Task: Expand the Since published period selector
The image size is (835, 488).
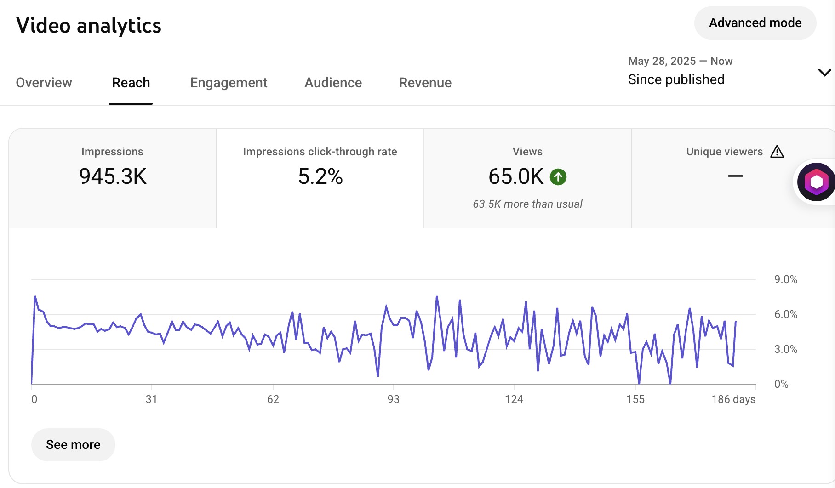Action: 676,79
